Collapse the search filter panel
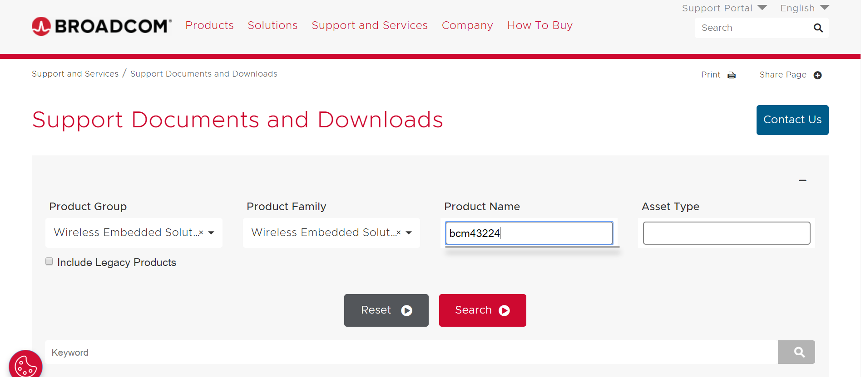861x377 pixels. tap(802, 180)
